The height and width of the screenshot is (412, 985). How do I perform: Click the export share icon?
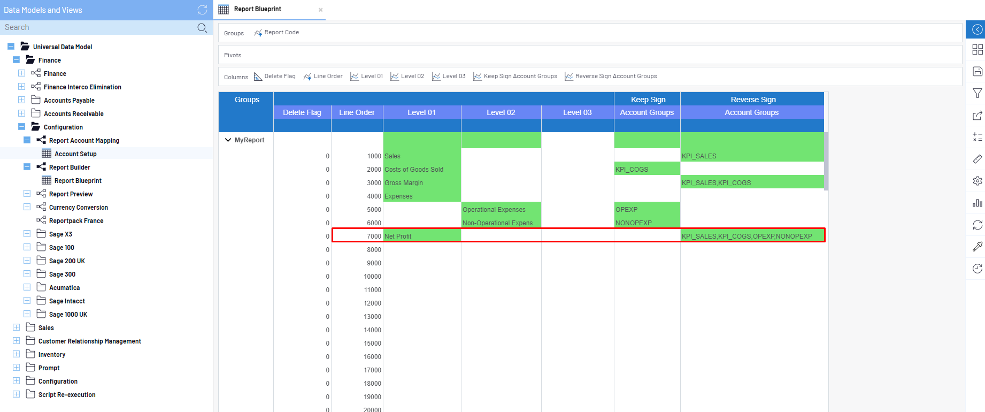pos(977,116)
